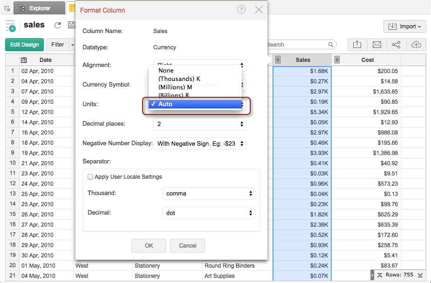
Task: Expand the Negative Number Display dropdown
Action: [199, 143]
